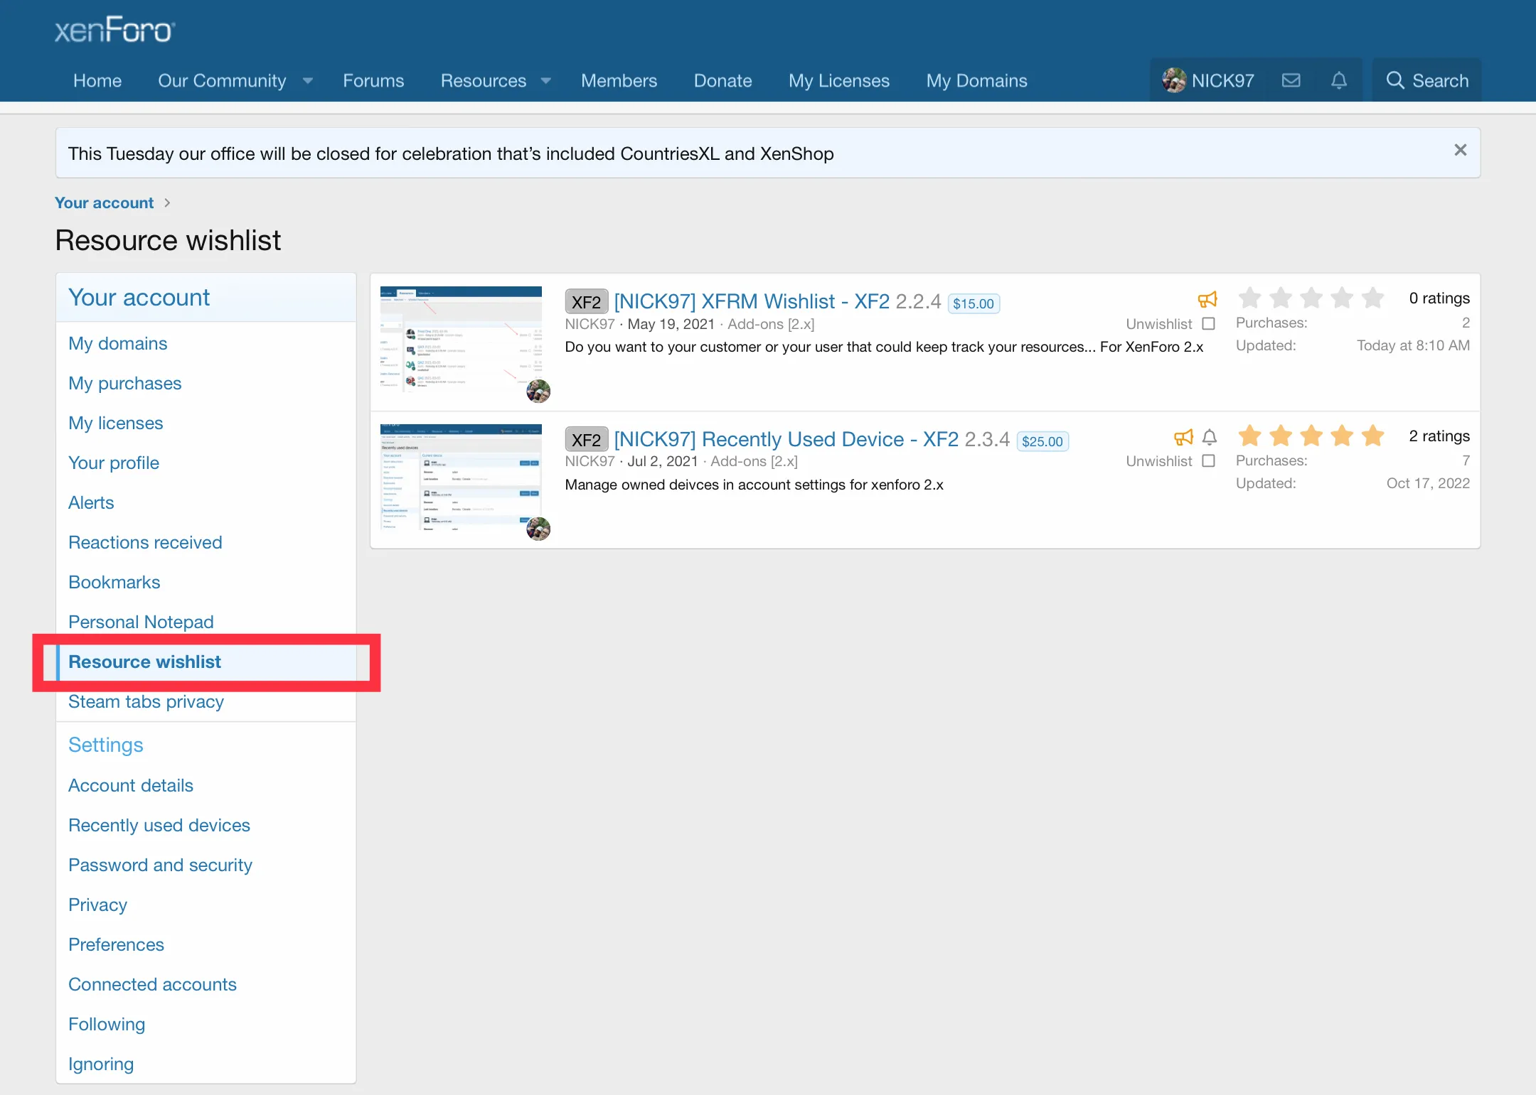Go to My Licenses nav tab

click(838, 81)
